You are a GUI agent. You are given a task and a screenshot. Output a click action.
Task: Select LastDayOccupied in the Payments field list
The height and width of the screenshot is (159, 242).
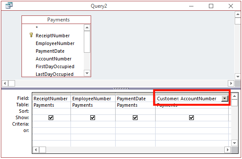tap(55, 74)
